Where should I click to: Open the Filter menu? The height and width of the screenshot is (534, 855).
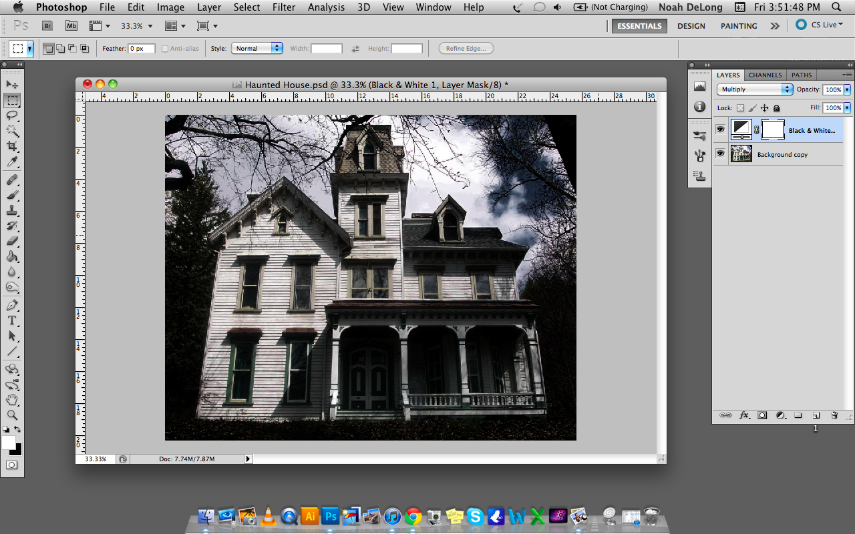tap(284, 7)
